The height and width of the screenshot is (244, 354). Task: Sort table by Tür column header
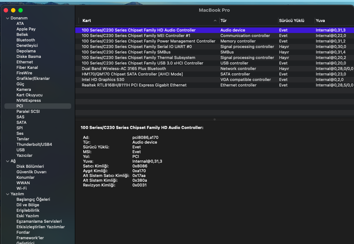(x=225, y=21)
